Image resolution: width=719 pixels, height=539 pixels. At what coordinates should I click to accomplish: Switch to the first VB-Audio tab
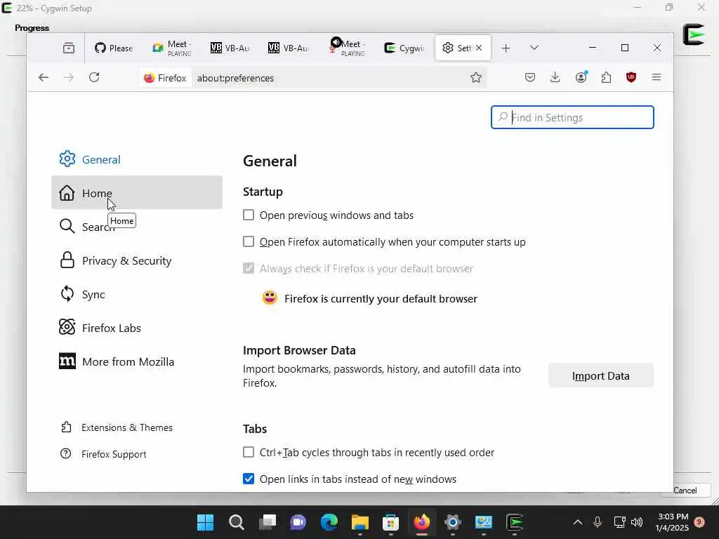point(230,48)
